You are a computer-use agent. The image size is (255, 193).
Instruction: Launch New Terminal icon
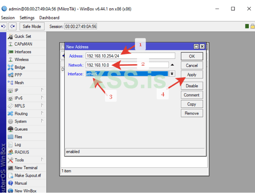[x=11, y=168]
